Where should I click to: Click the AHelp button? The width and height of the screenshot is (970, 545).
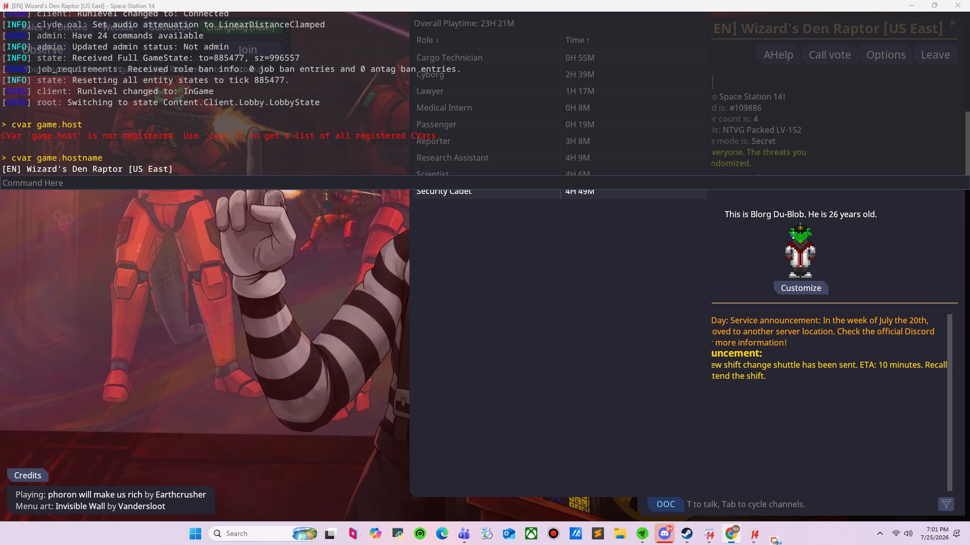click(x=778, y=55)
